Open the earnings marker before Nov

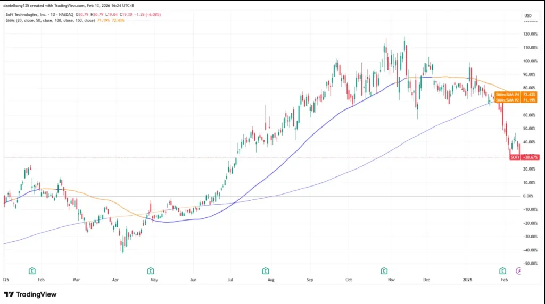[384, 271]
